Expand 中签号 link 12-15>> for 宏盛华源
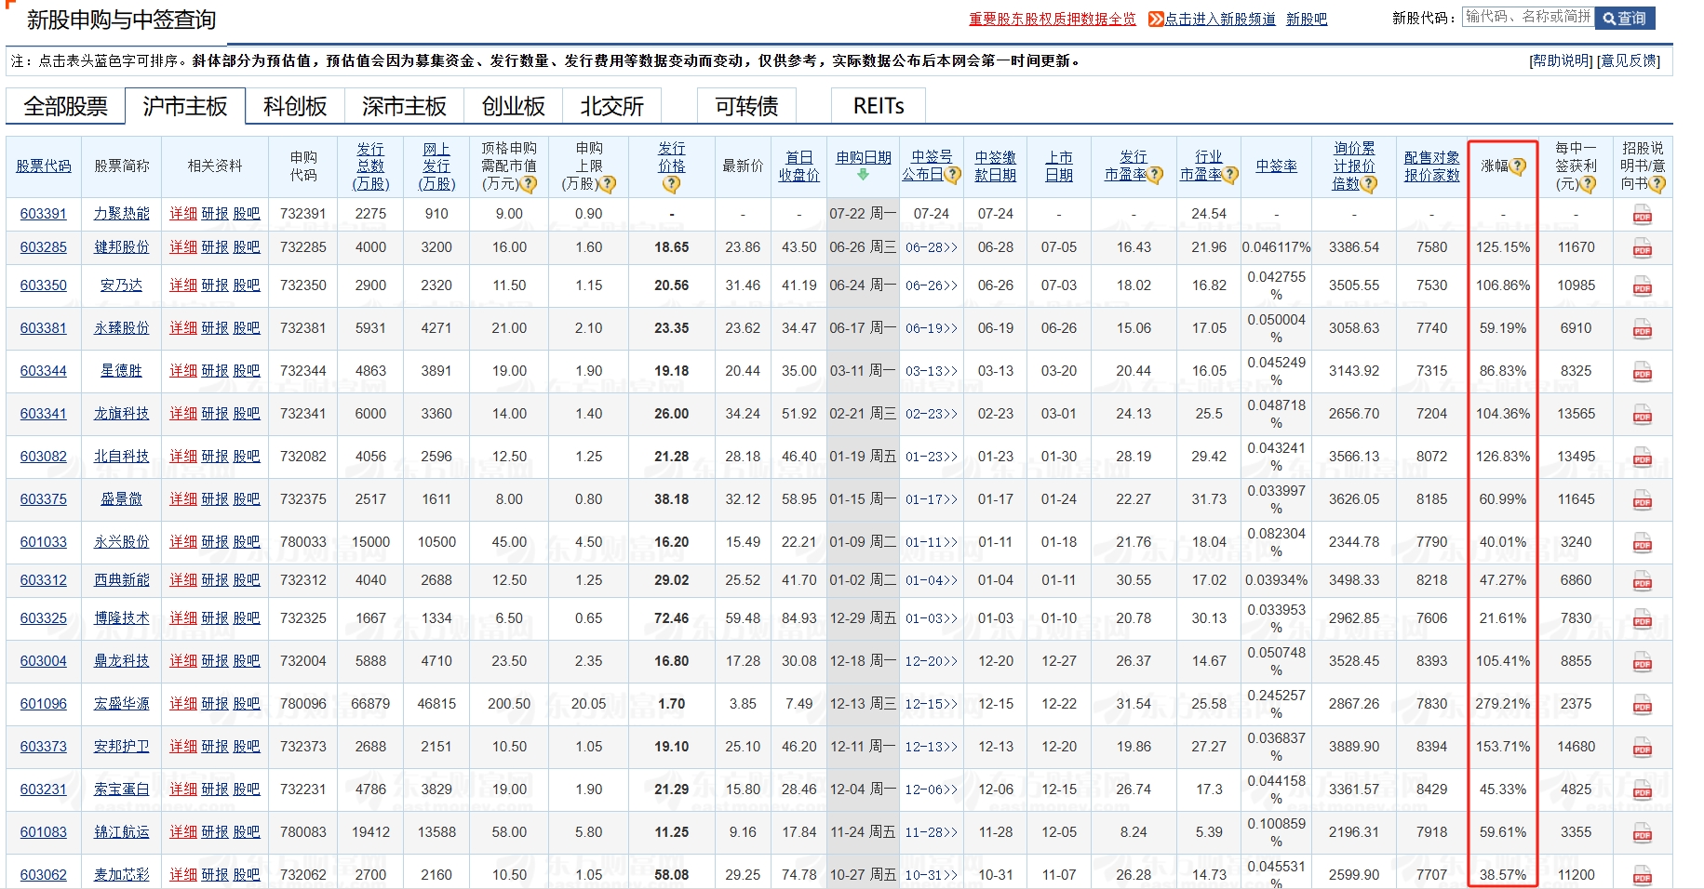Screen dimensions: 1704x889 (x=931, y=704)
